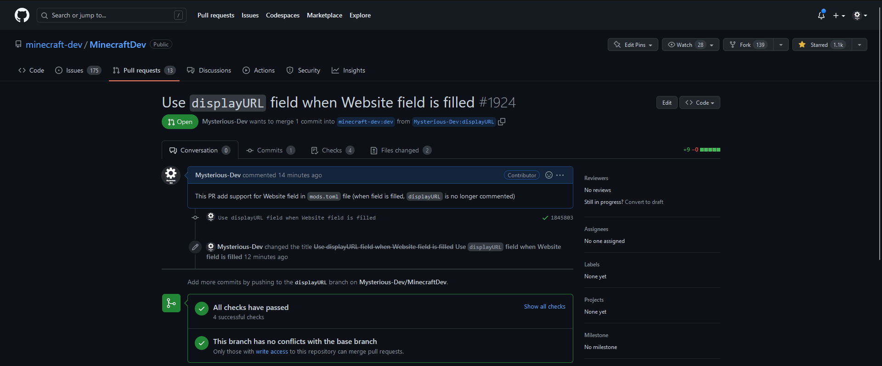Select the Conversation tab
The width and height of the screenshot is (882, 366).
200,150
